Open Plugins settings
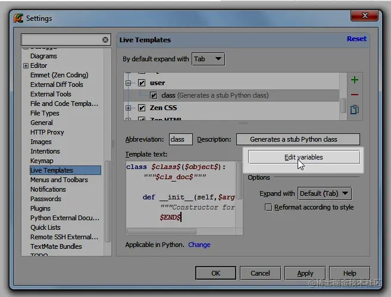Viewport: 391px width, 297px height. (40, 208)
